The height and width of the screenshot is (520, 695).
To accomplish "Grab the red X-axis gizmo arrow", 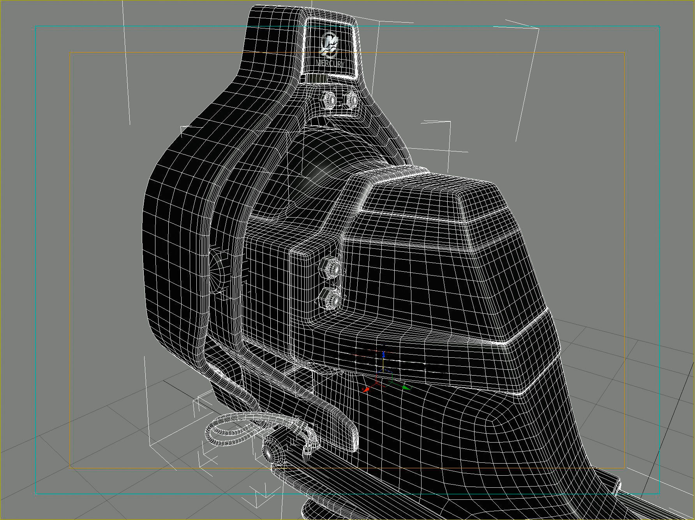I will click(x=366, y=389).
